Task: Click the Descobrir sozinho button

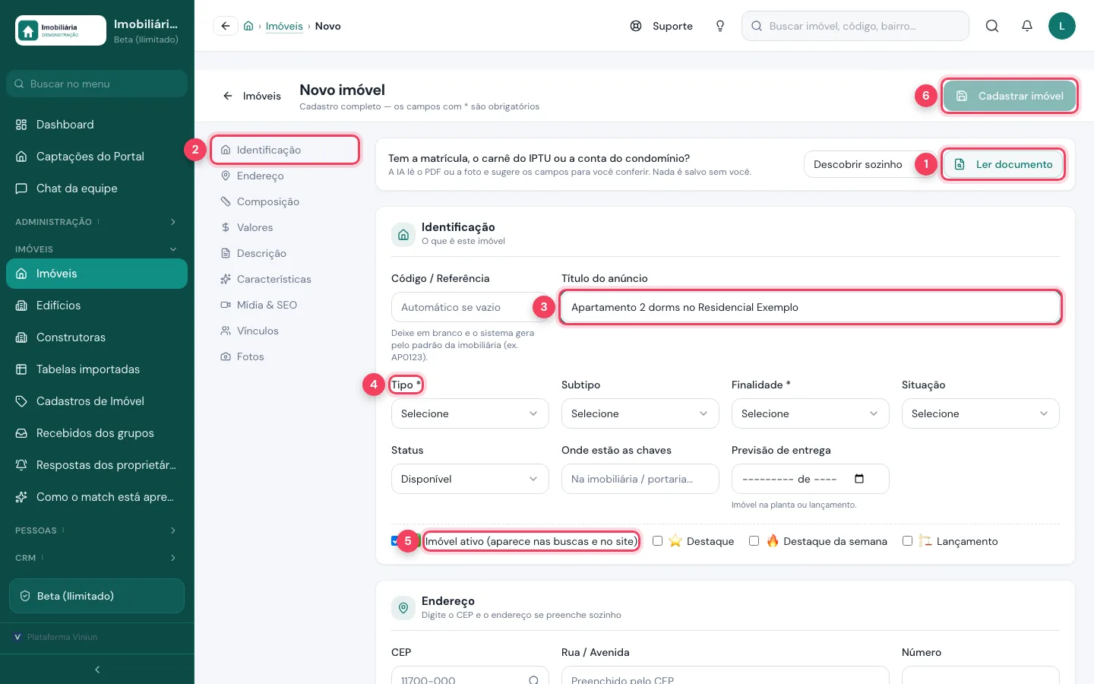Action: tap(858, 164)
